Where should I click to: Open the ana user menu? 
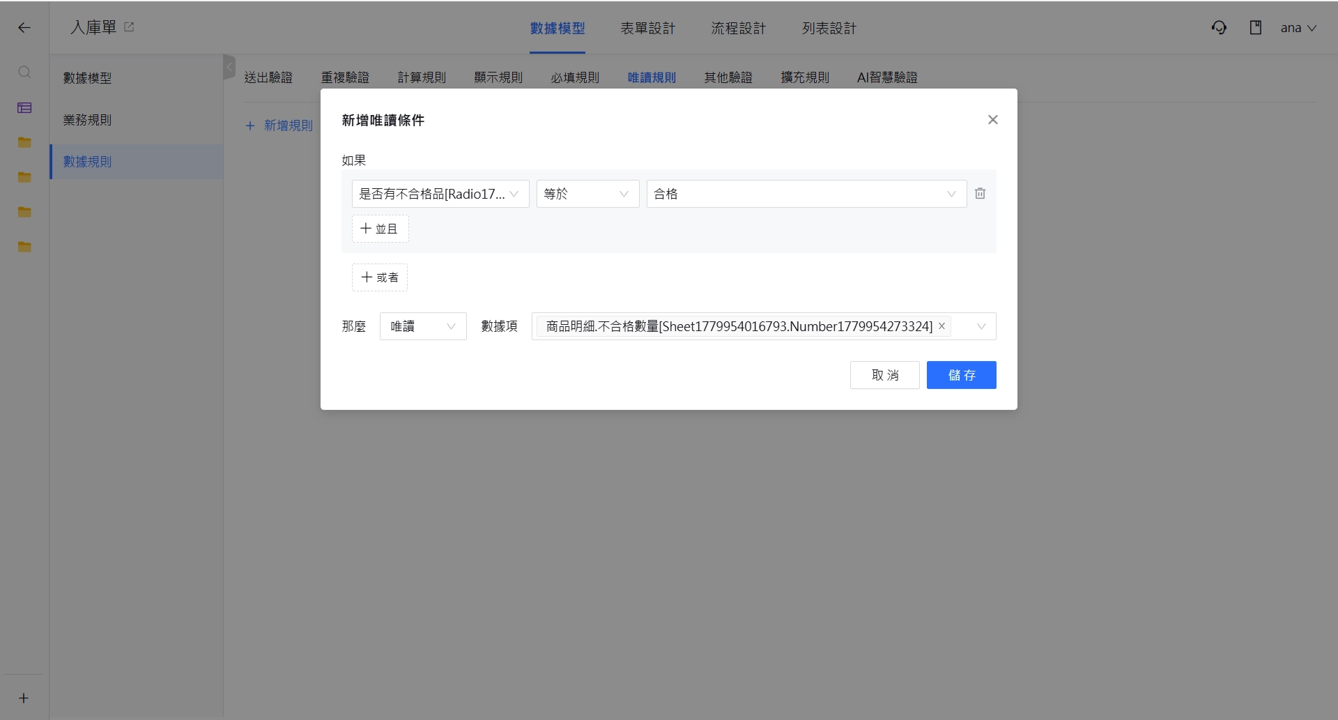click(1298, 28)
